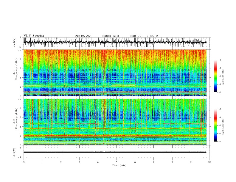The height and width of the screenshot is (182, 236).
Task: Click the upper colorbar 'log(PSD)(V²/Hz)' label
Action: pos(223,78)
